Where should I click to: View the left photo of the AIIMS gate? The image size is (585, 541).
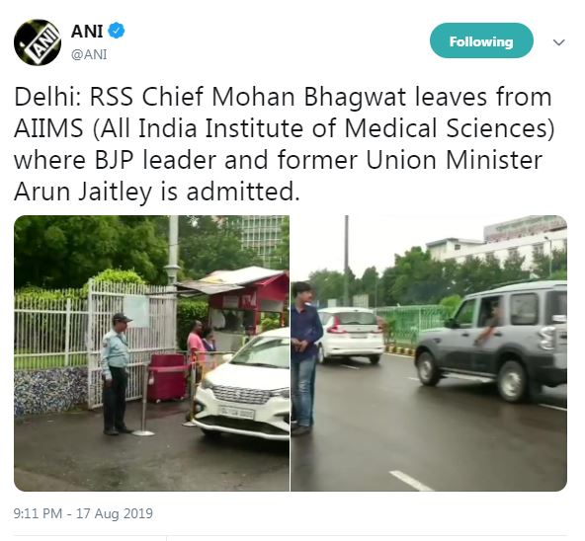pos(151,353)
